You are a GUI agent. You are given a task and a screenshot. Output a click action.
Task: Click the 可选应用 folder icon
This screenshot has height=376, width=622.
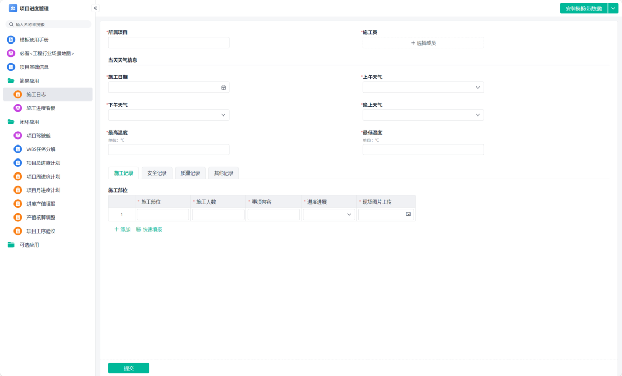click(11, 245)
